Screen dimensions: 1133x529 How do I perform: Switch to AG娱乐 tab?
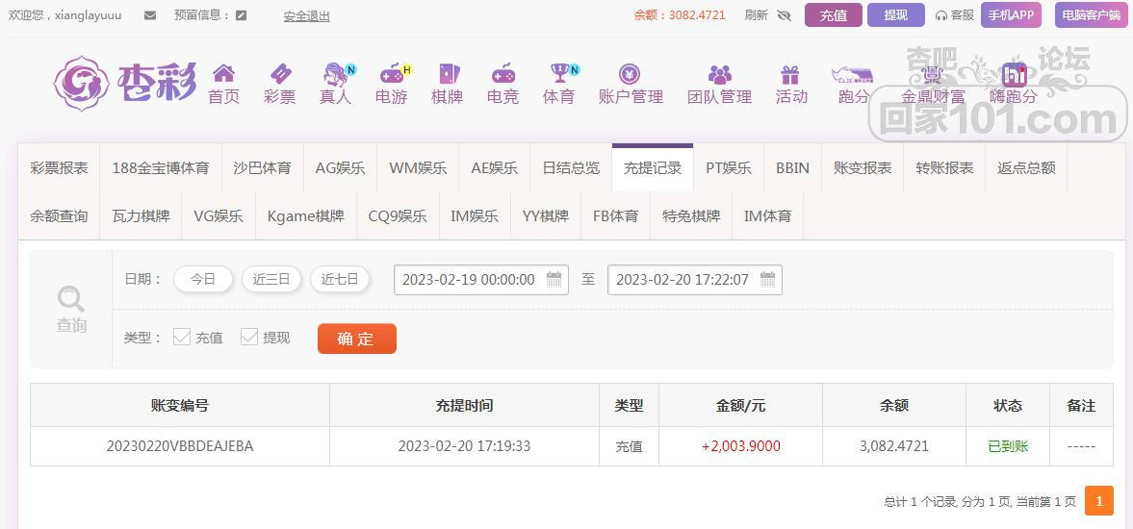pos(341,168)
